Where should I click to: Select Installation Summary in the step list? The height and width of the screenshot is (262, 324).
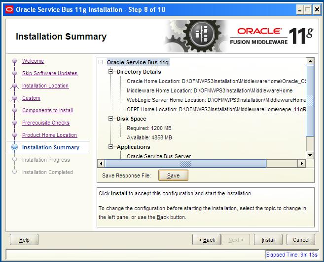[51, 147]
